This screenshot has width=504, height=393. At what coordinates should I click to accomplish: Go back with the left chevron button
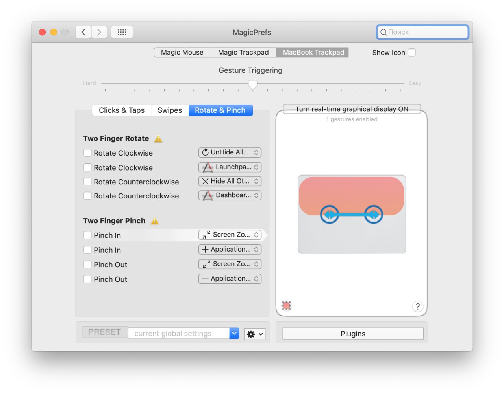pyautogui.click(x=83, y=32)
